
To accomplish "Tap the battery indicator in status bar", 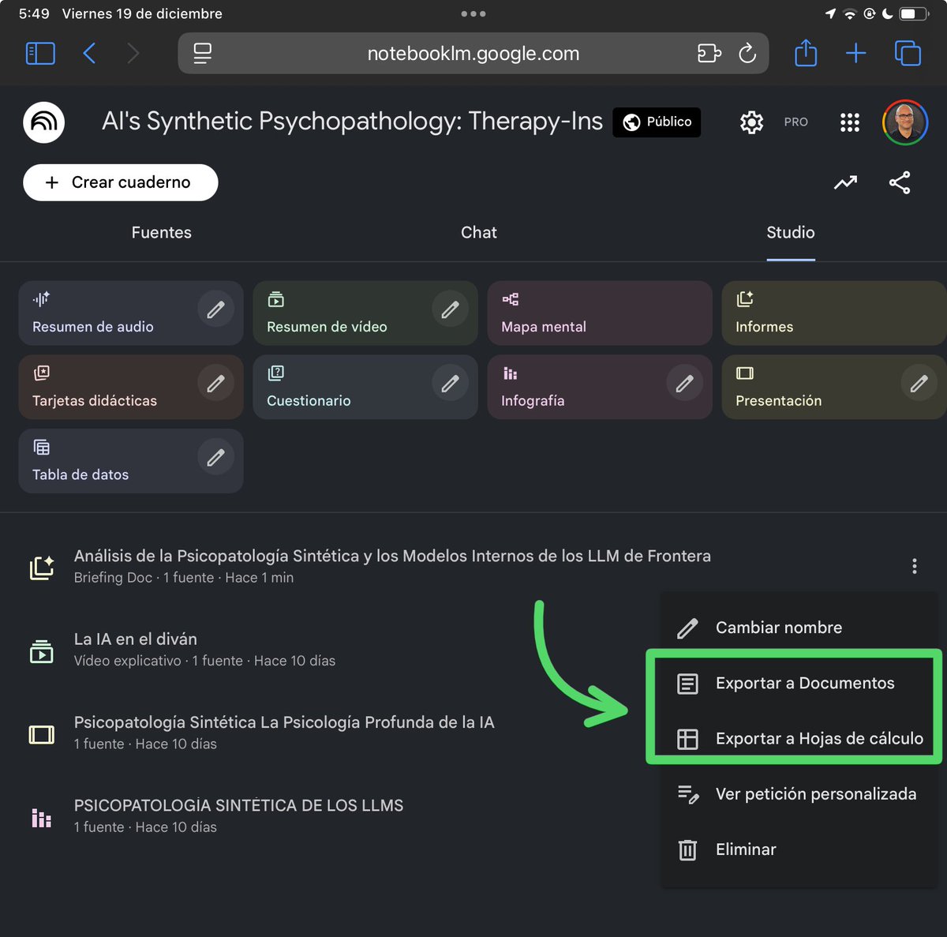I will (x=914, y=13).
